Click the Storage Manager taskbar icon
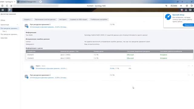The width and height of the screenshot is (194, 109). tap(10, 10)
